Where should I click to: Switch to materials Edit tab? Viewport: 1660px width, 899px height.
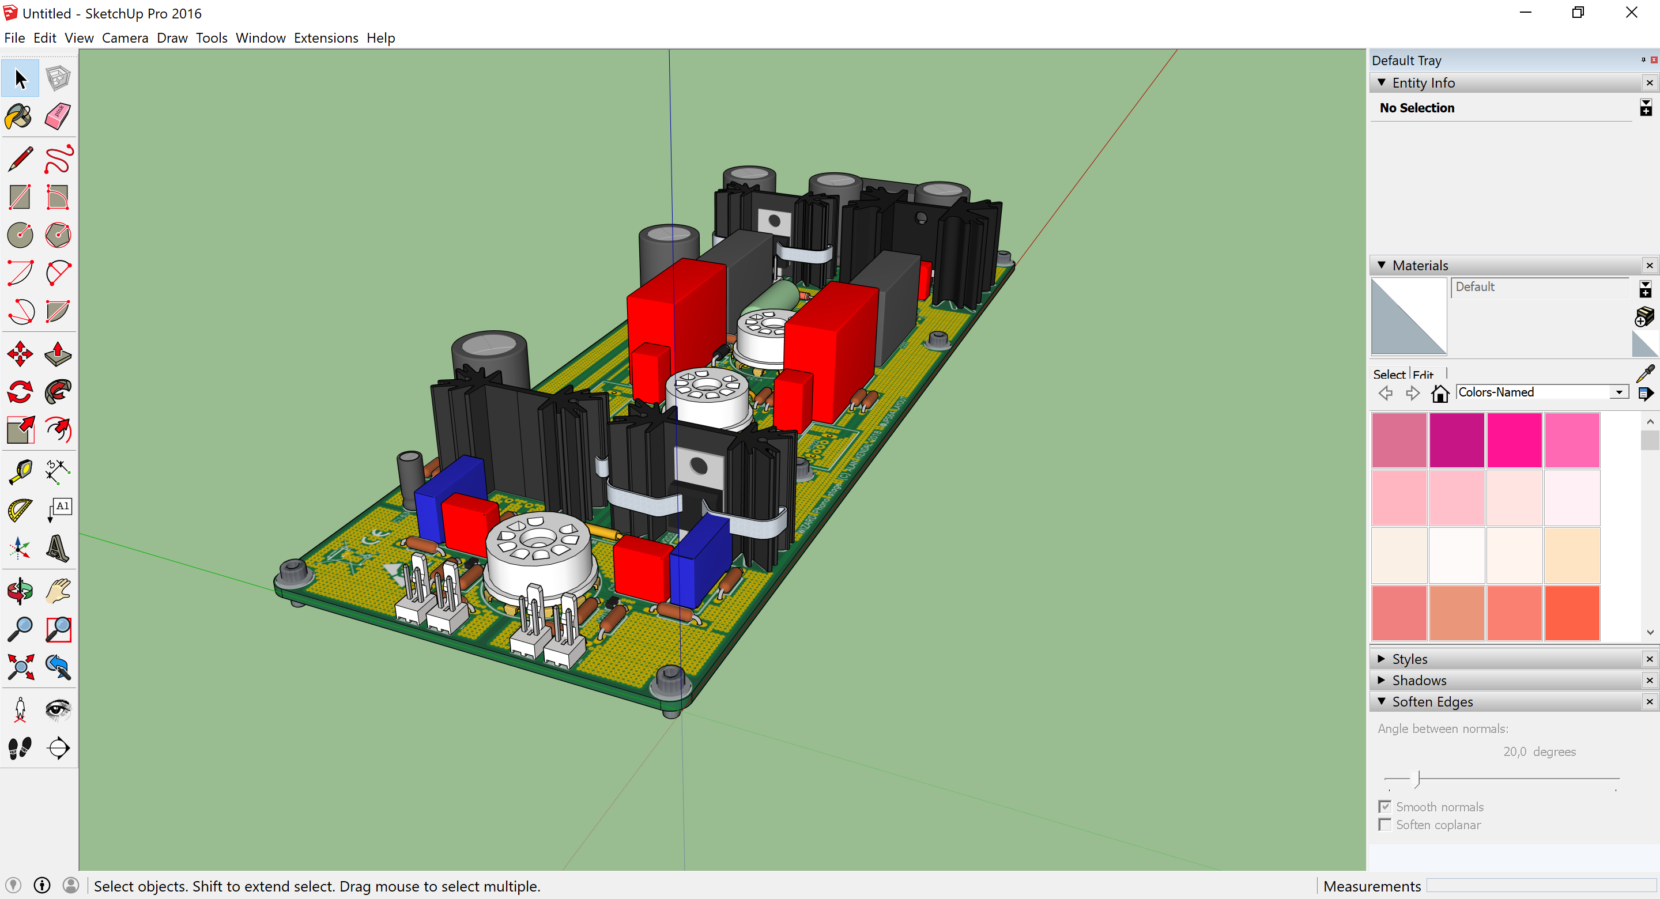(1423, 374)
